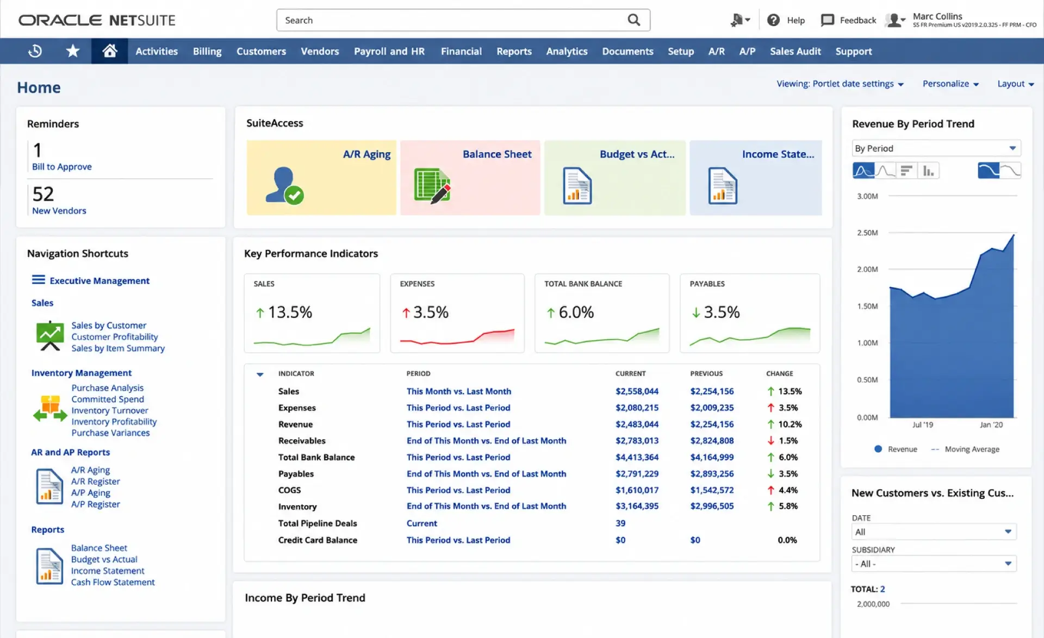Open the Sales Audit menu

point(795,51)
